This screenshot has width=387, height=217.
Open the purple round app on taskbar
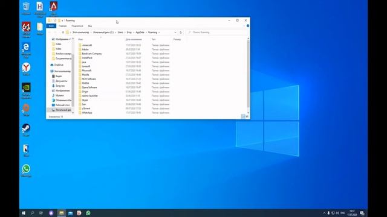pyautogui.click(x=51, y=213)
